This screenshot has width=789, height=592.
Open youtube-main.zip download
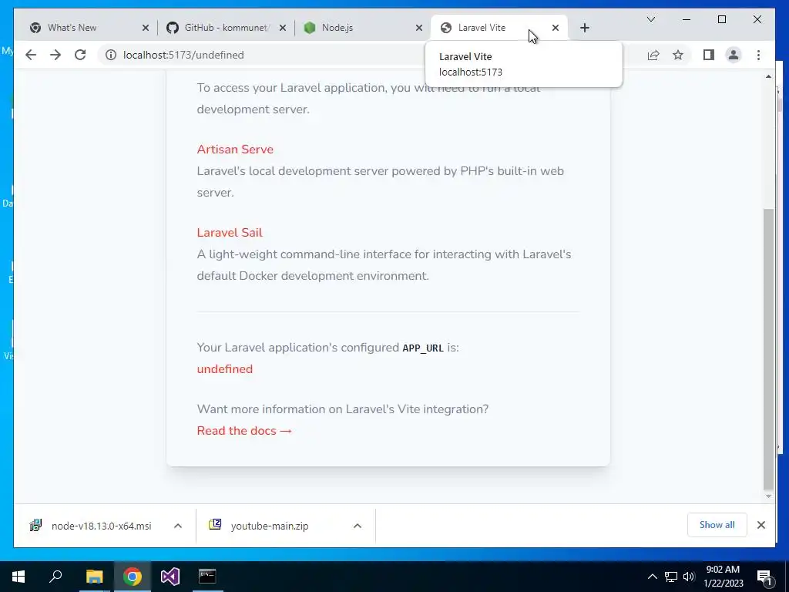(x=269, y=526)
